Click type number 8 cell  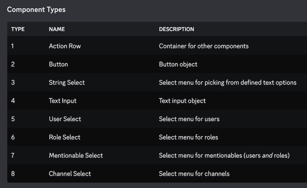coord(13,174)
